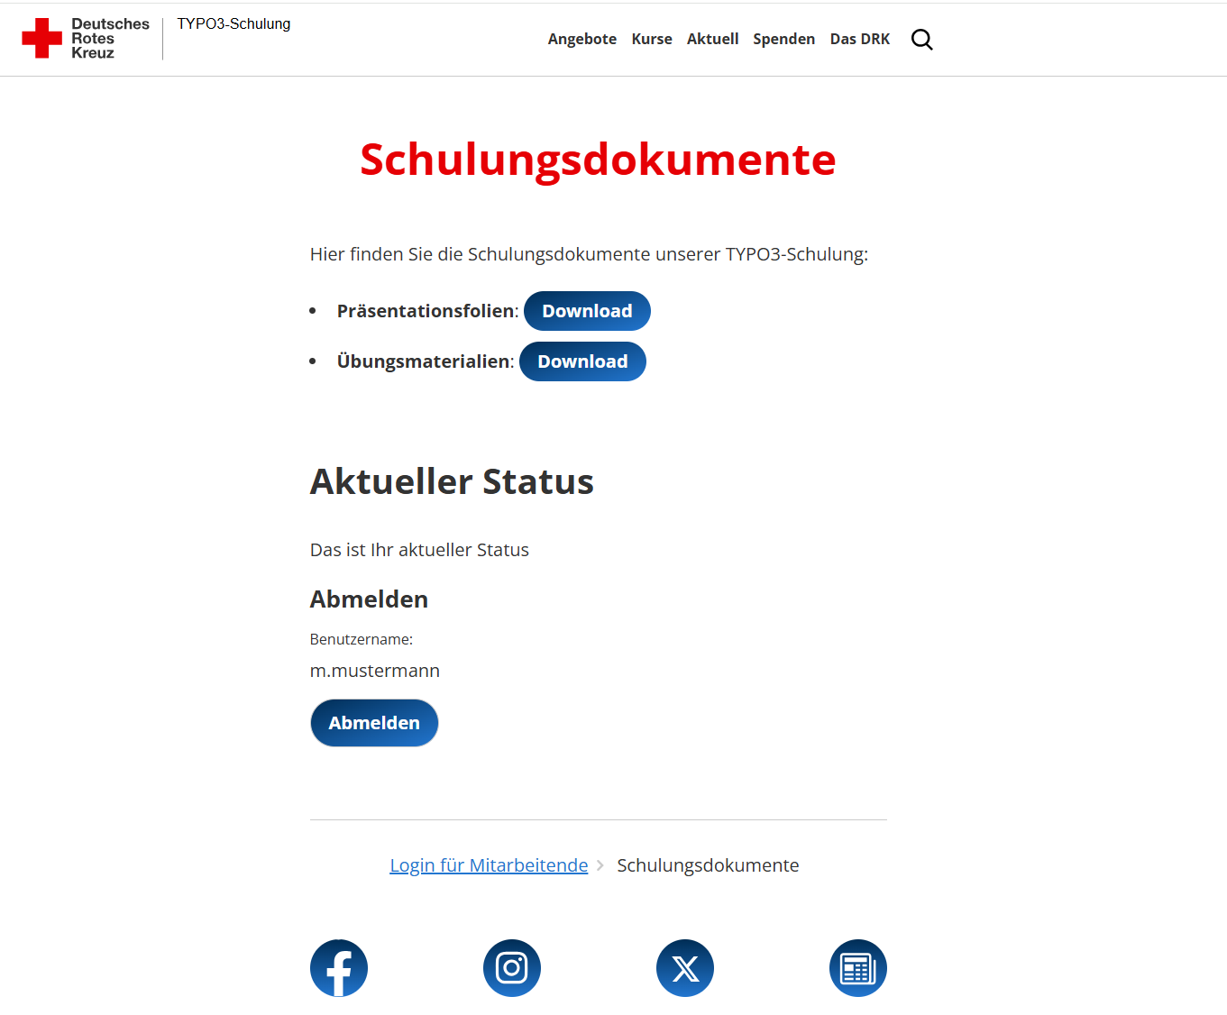Click the Benutzername label
This screenshot has height=1015, width=1227.
362,639
